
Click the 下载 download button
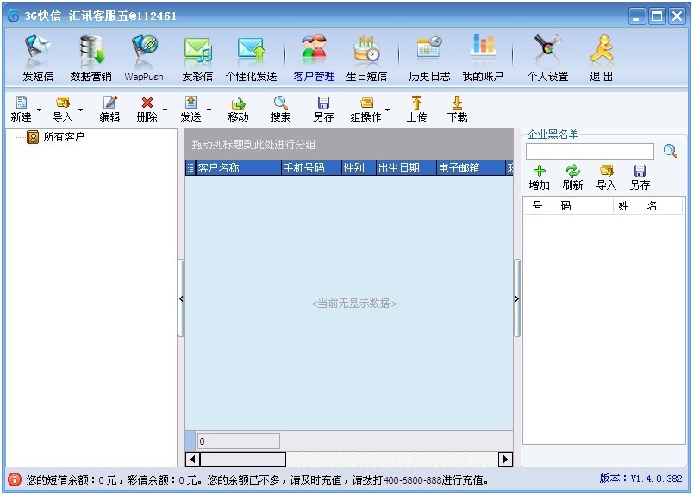pos(457,109)
